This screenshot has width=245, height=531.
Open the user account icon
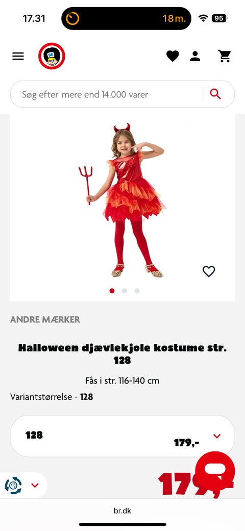coord(195,56)
